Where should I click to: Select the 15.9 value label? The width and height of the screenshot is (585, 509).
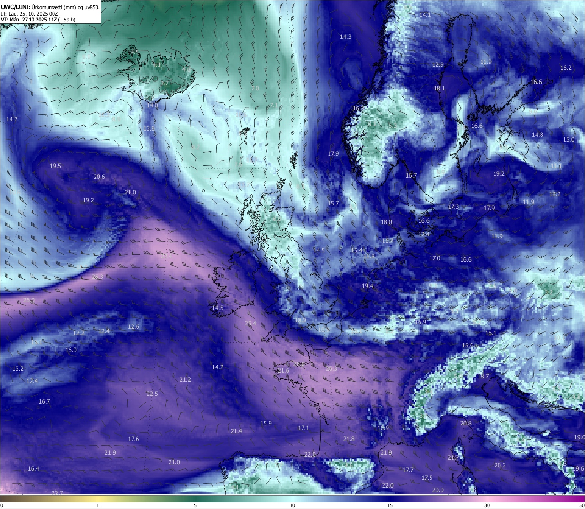coord(266,424)
